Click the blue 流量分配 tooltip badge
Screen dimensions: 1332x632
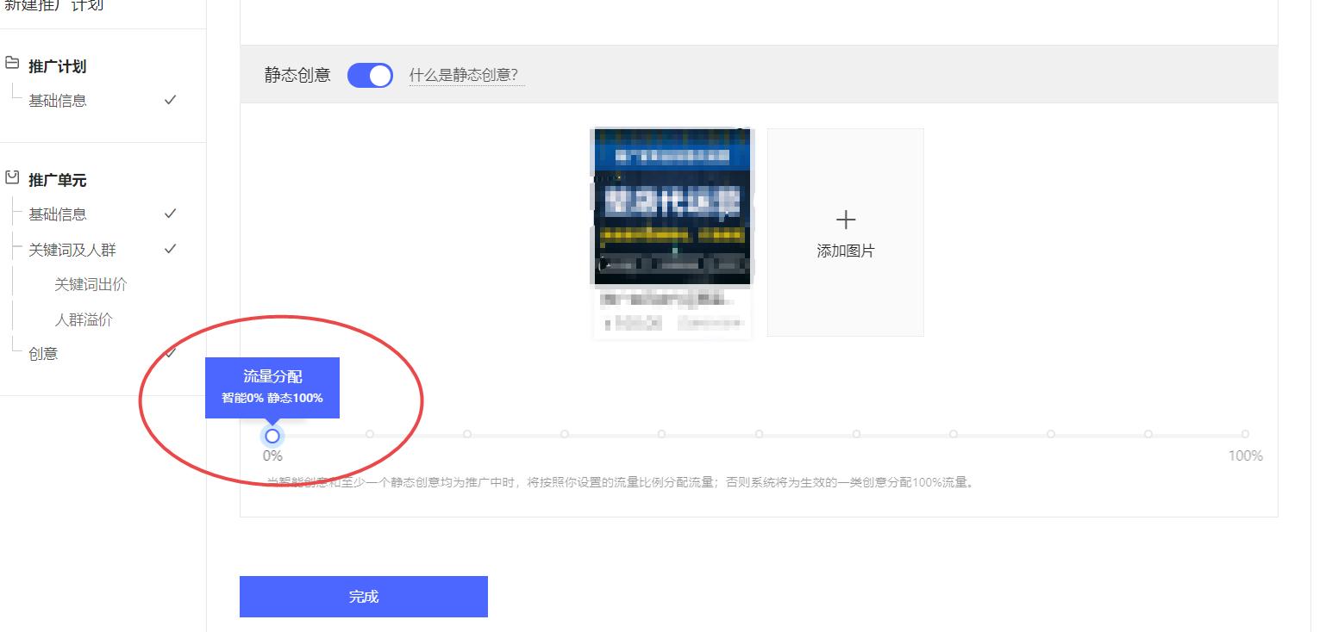272,387
